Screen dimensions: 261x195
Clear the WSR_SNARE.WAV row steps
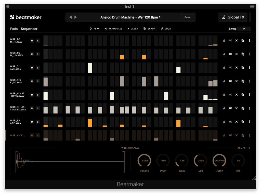[x=236, y=122]
